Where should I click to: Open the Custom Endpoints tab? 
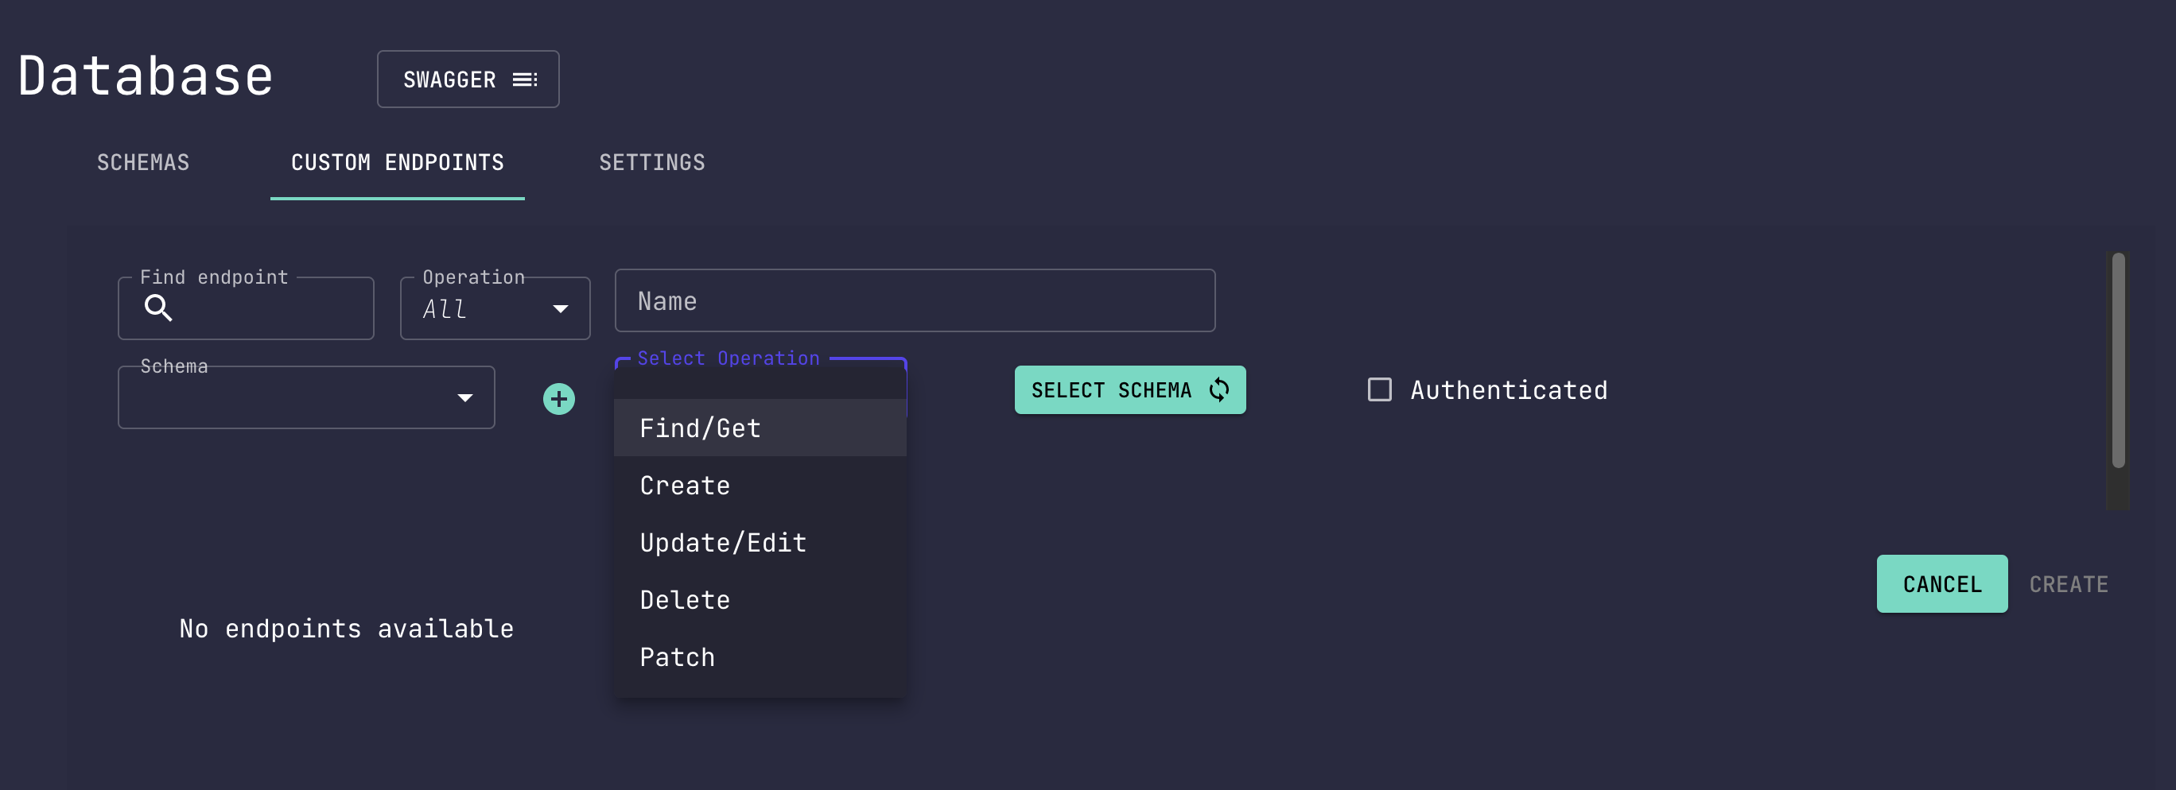pos(398,162)
